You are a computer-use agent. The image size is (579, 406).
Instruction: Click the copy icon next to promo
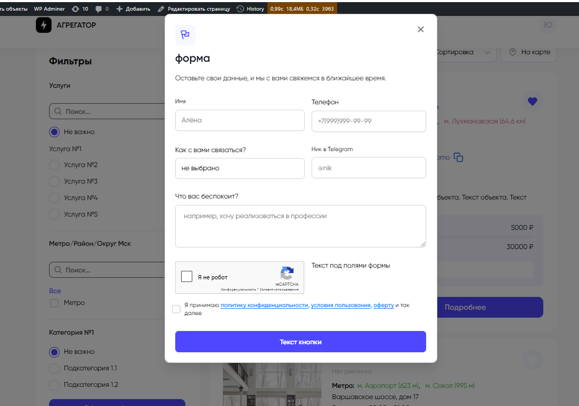[x=458, y=158]
